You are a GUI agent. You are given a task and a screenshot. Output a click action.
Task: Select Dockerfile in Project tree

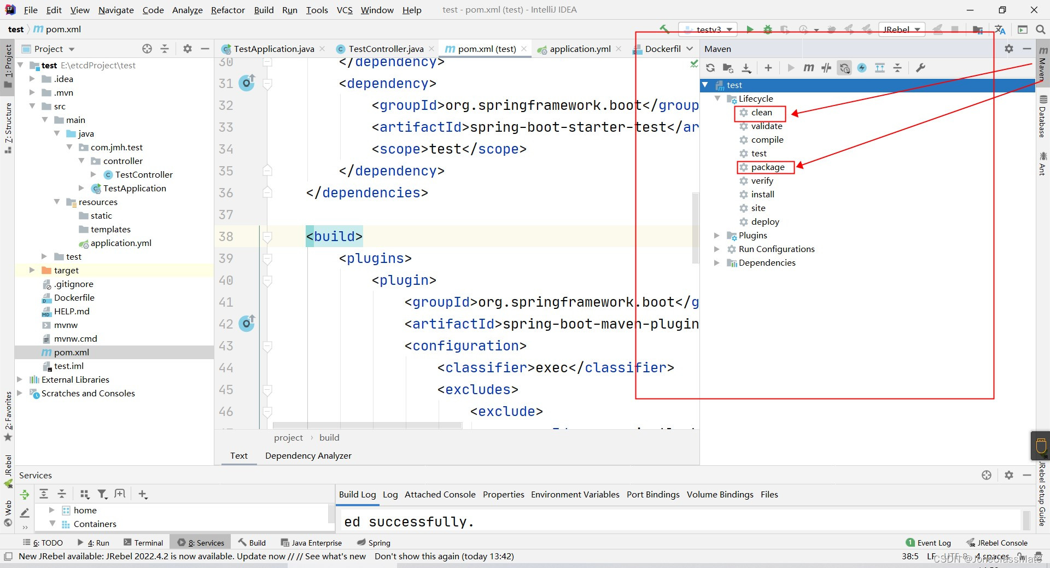click(x=74, y=297)
